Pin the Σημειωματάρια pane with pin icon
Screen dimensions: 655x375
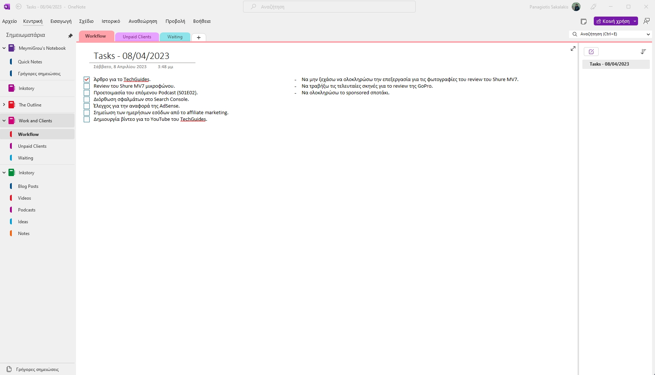(x=70, y=35)
